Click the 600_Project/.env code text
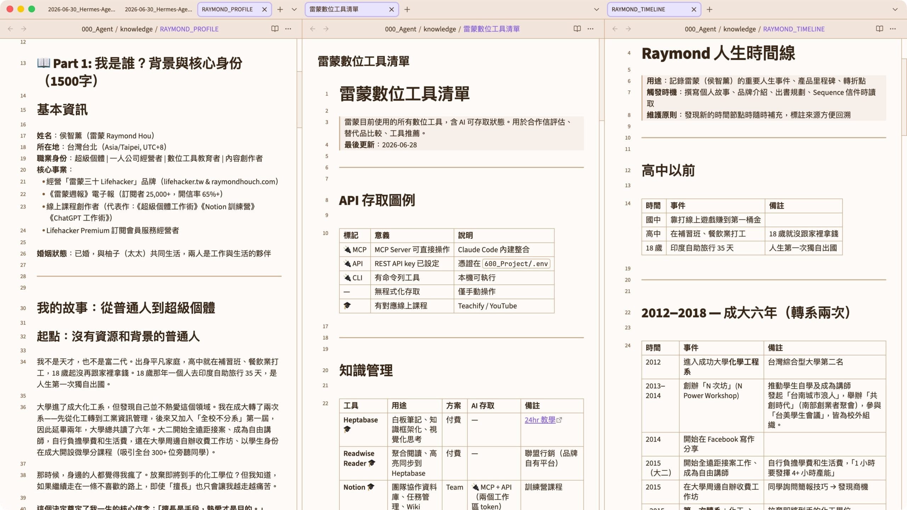Image resolution: width=907 pixels, height=510 pixels. tap(516, 263)
